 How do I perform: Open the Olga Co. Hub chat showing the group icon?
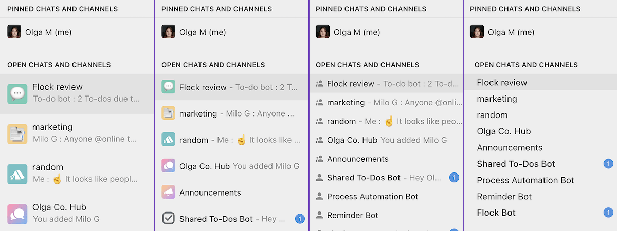tap(352, 140)
